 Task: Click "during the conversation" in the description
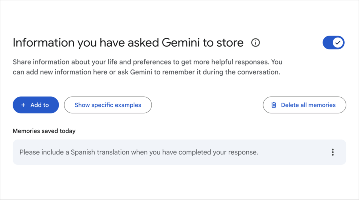tap(242, 72)
